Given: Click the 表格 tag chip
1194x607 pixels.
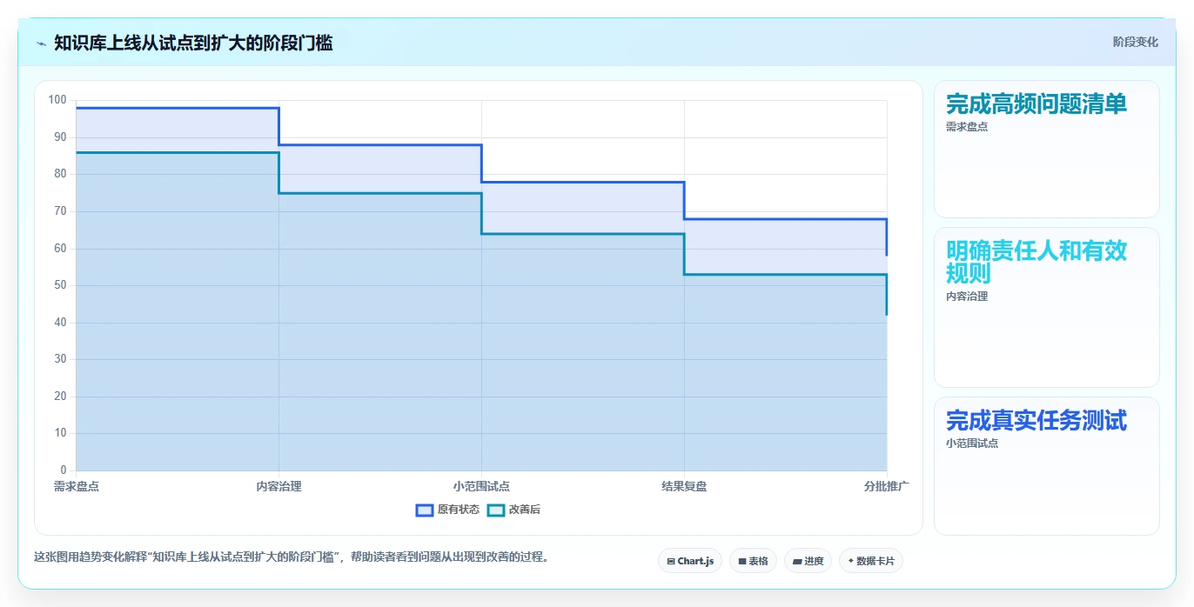Looking at the screenshot, I should coord(753,561).
